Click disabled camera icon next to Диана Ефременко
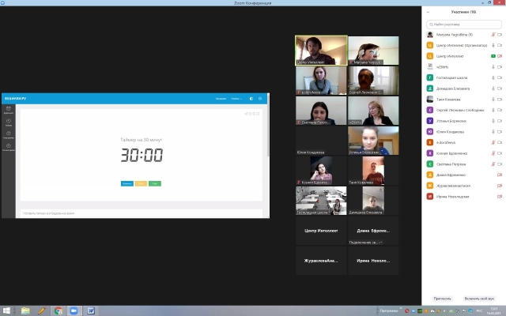The image size is (506, 316). 500,175
